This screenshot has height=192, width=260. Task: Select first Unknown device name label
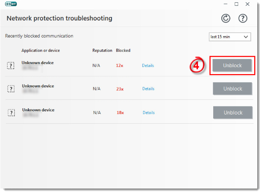click(x=38, y=63)
